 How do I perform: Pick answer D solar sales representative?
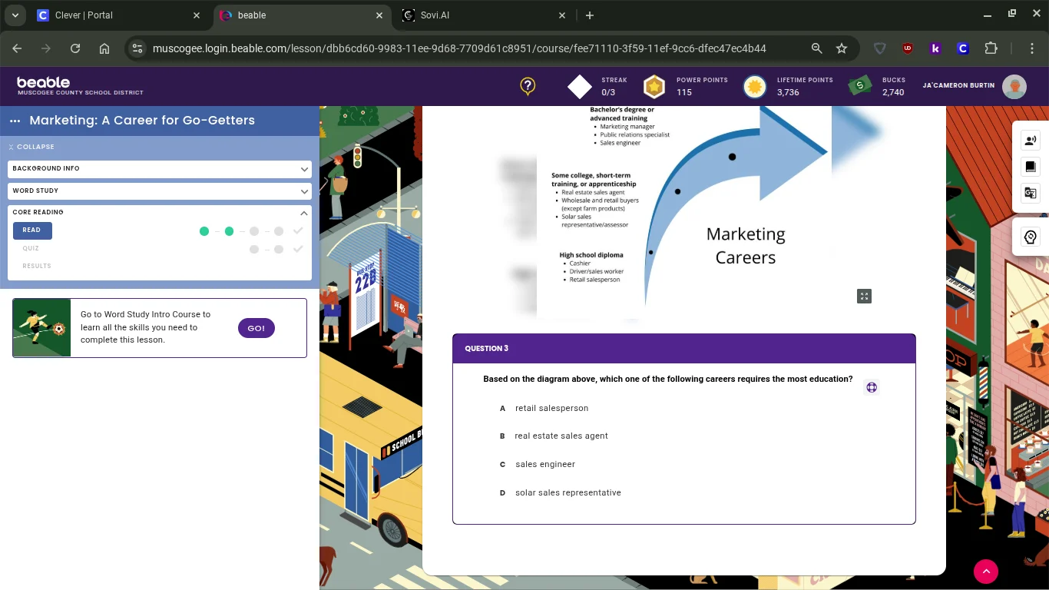(568, 492)
